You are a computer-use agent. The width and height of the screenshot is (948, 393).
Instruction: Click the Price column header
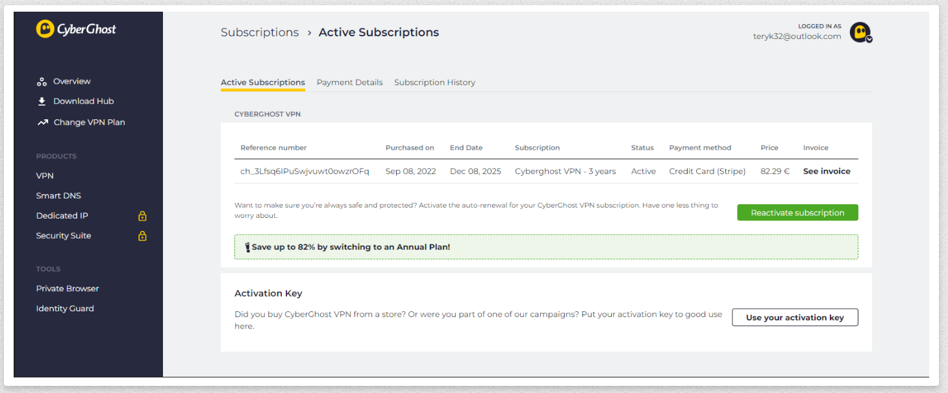tap(769, 148)
